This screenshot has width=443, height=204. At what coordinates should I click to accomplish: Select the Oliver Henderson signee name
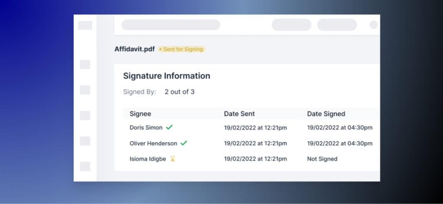pos(153,143)
